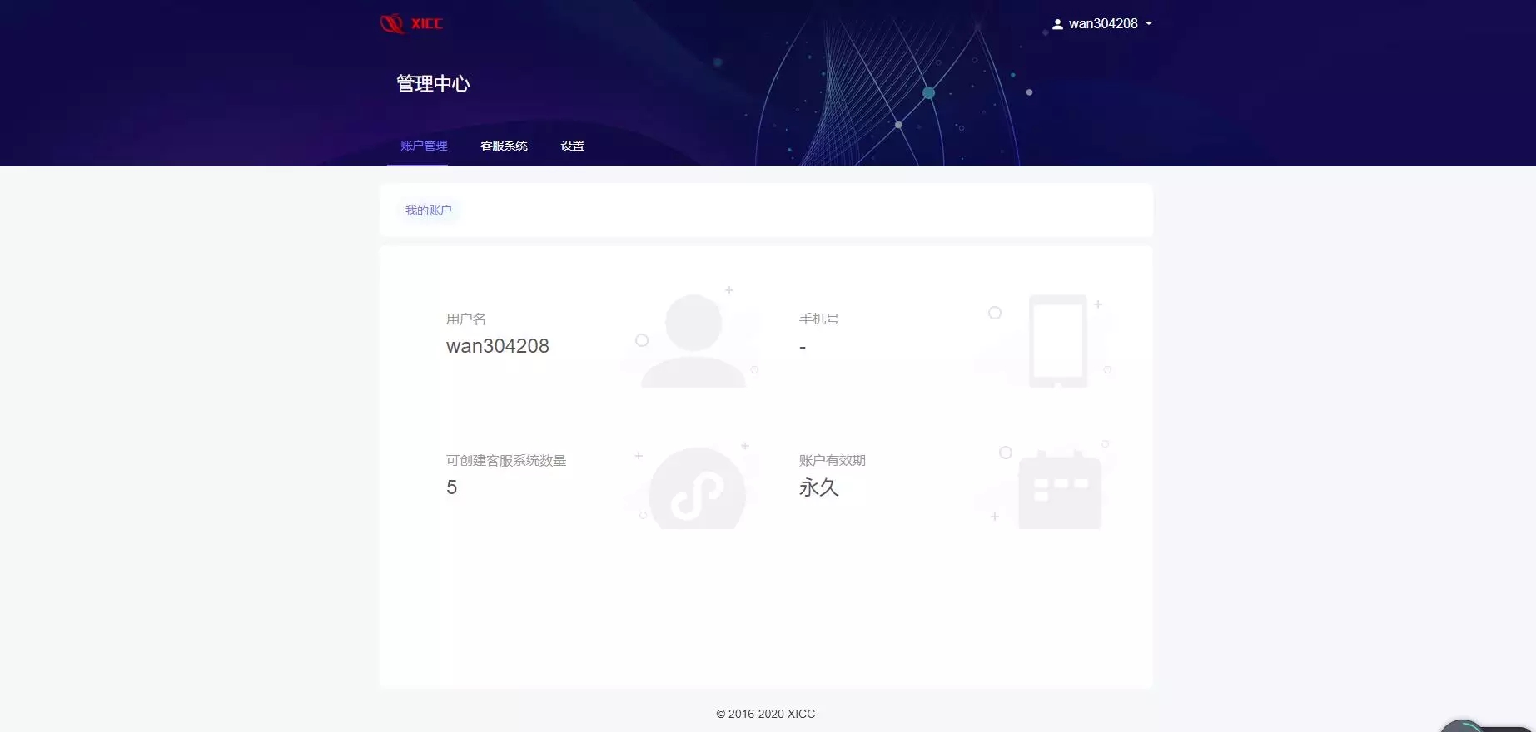The width and height of the screenshot is (1536, 732).
Task: Click the number 5 under 可创建客服系统数量
Action: 451,487
